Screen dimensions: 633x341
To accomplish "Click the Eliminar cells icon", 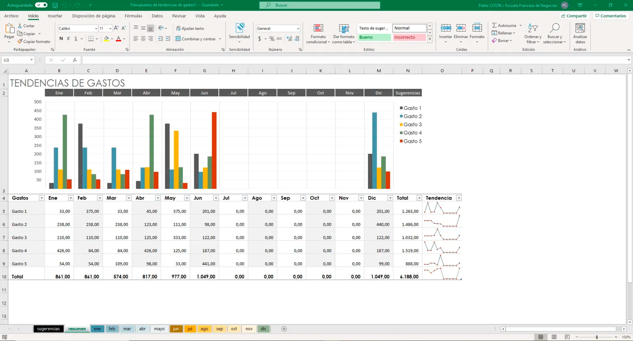I will 461,28.
